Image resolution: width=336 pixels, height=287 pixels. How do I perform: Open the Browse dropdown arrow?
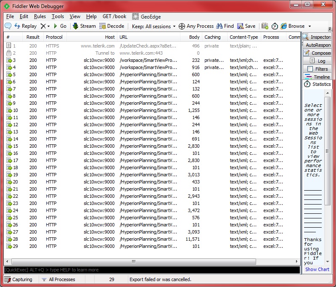pyautogui.click(x=310, y=26)
